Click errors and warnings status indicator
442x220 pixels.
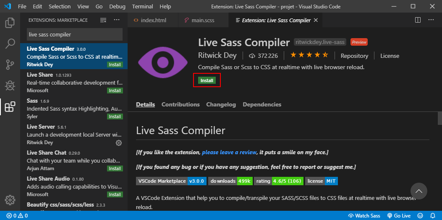point(17,216)
